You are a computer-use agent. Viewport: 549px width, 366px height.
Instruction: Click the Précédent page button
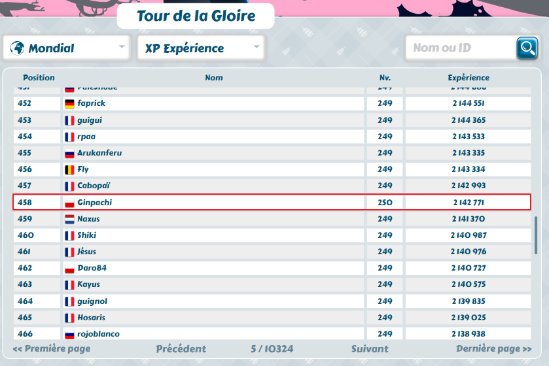pyautogui.click(x=181, y=349)
